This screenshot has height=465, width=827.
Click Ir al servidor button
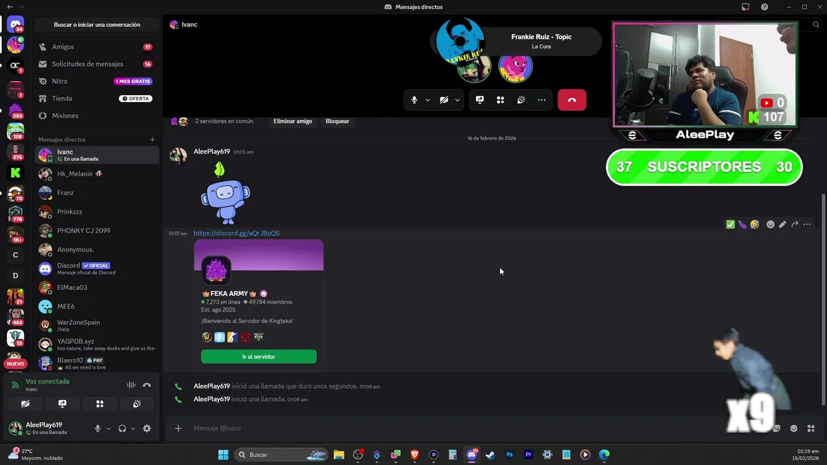pos(258,356)
